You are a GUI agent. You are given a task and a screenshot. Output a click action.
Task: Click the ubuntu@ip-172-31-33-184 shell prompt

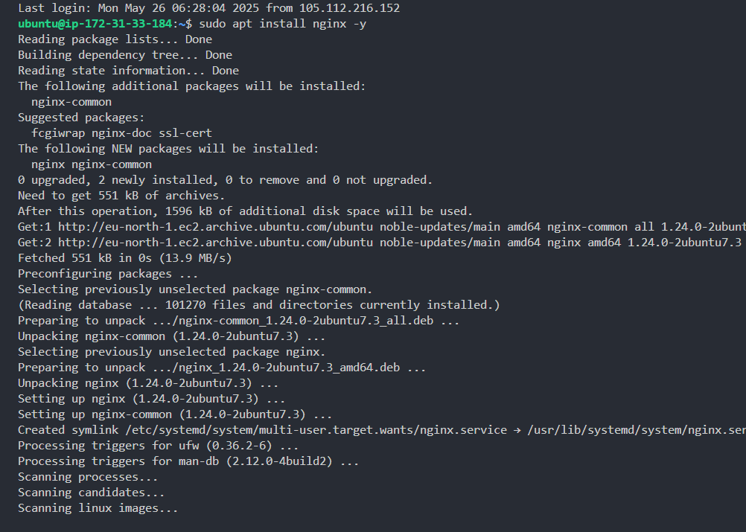click(x=95, y=24)
